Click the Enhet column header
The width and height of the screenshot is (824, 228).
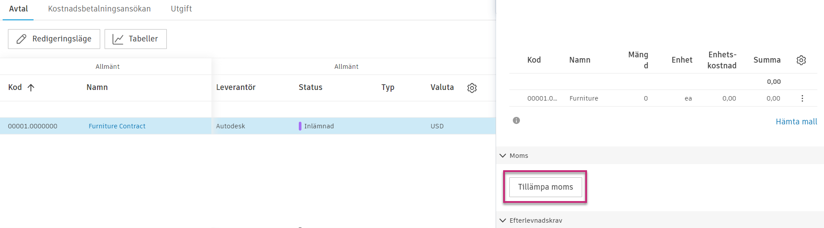tap(682, 60)
